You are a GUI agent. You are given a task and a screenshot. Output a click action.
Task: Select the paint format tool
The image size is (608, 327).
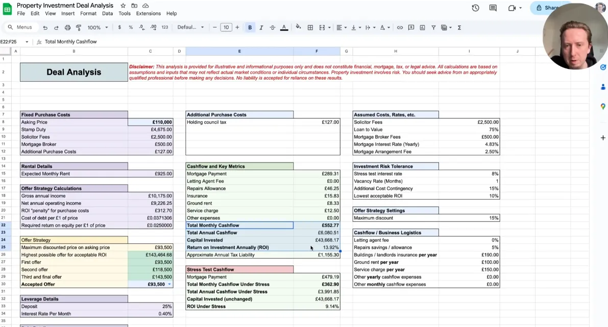(79, 28)
